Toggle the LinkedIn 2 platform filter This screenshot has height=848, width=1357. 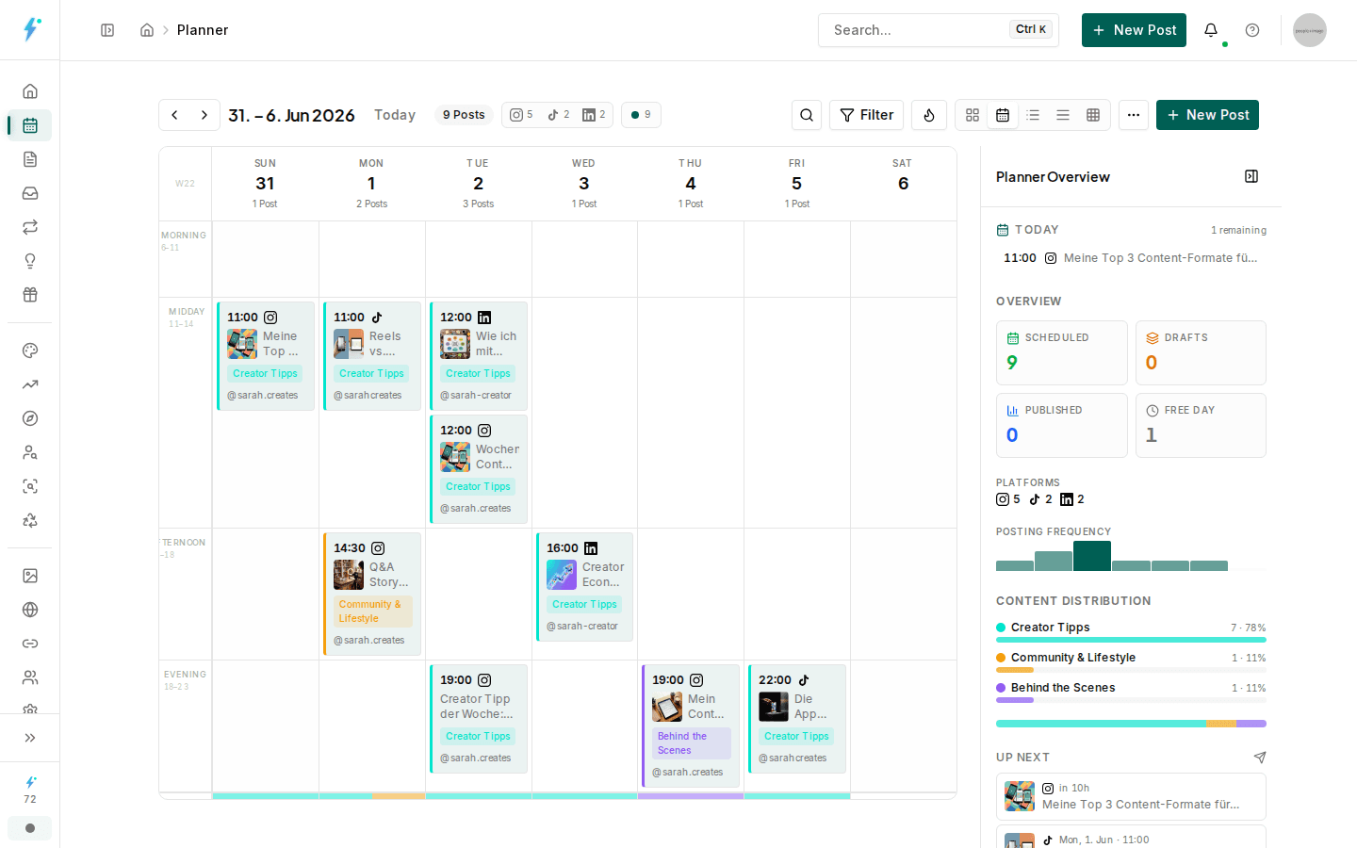(594, 115)
